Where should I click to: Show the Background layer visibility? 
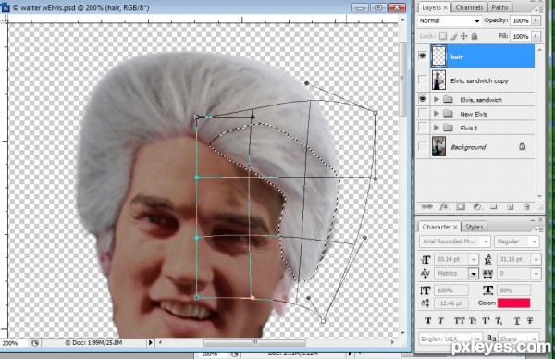point(423,146)
